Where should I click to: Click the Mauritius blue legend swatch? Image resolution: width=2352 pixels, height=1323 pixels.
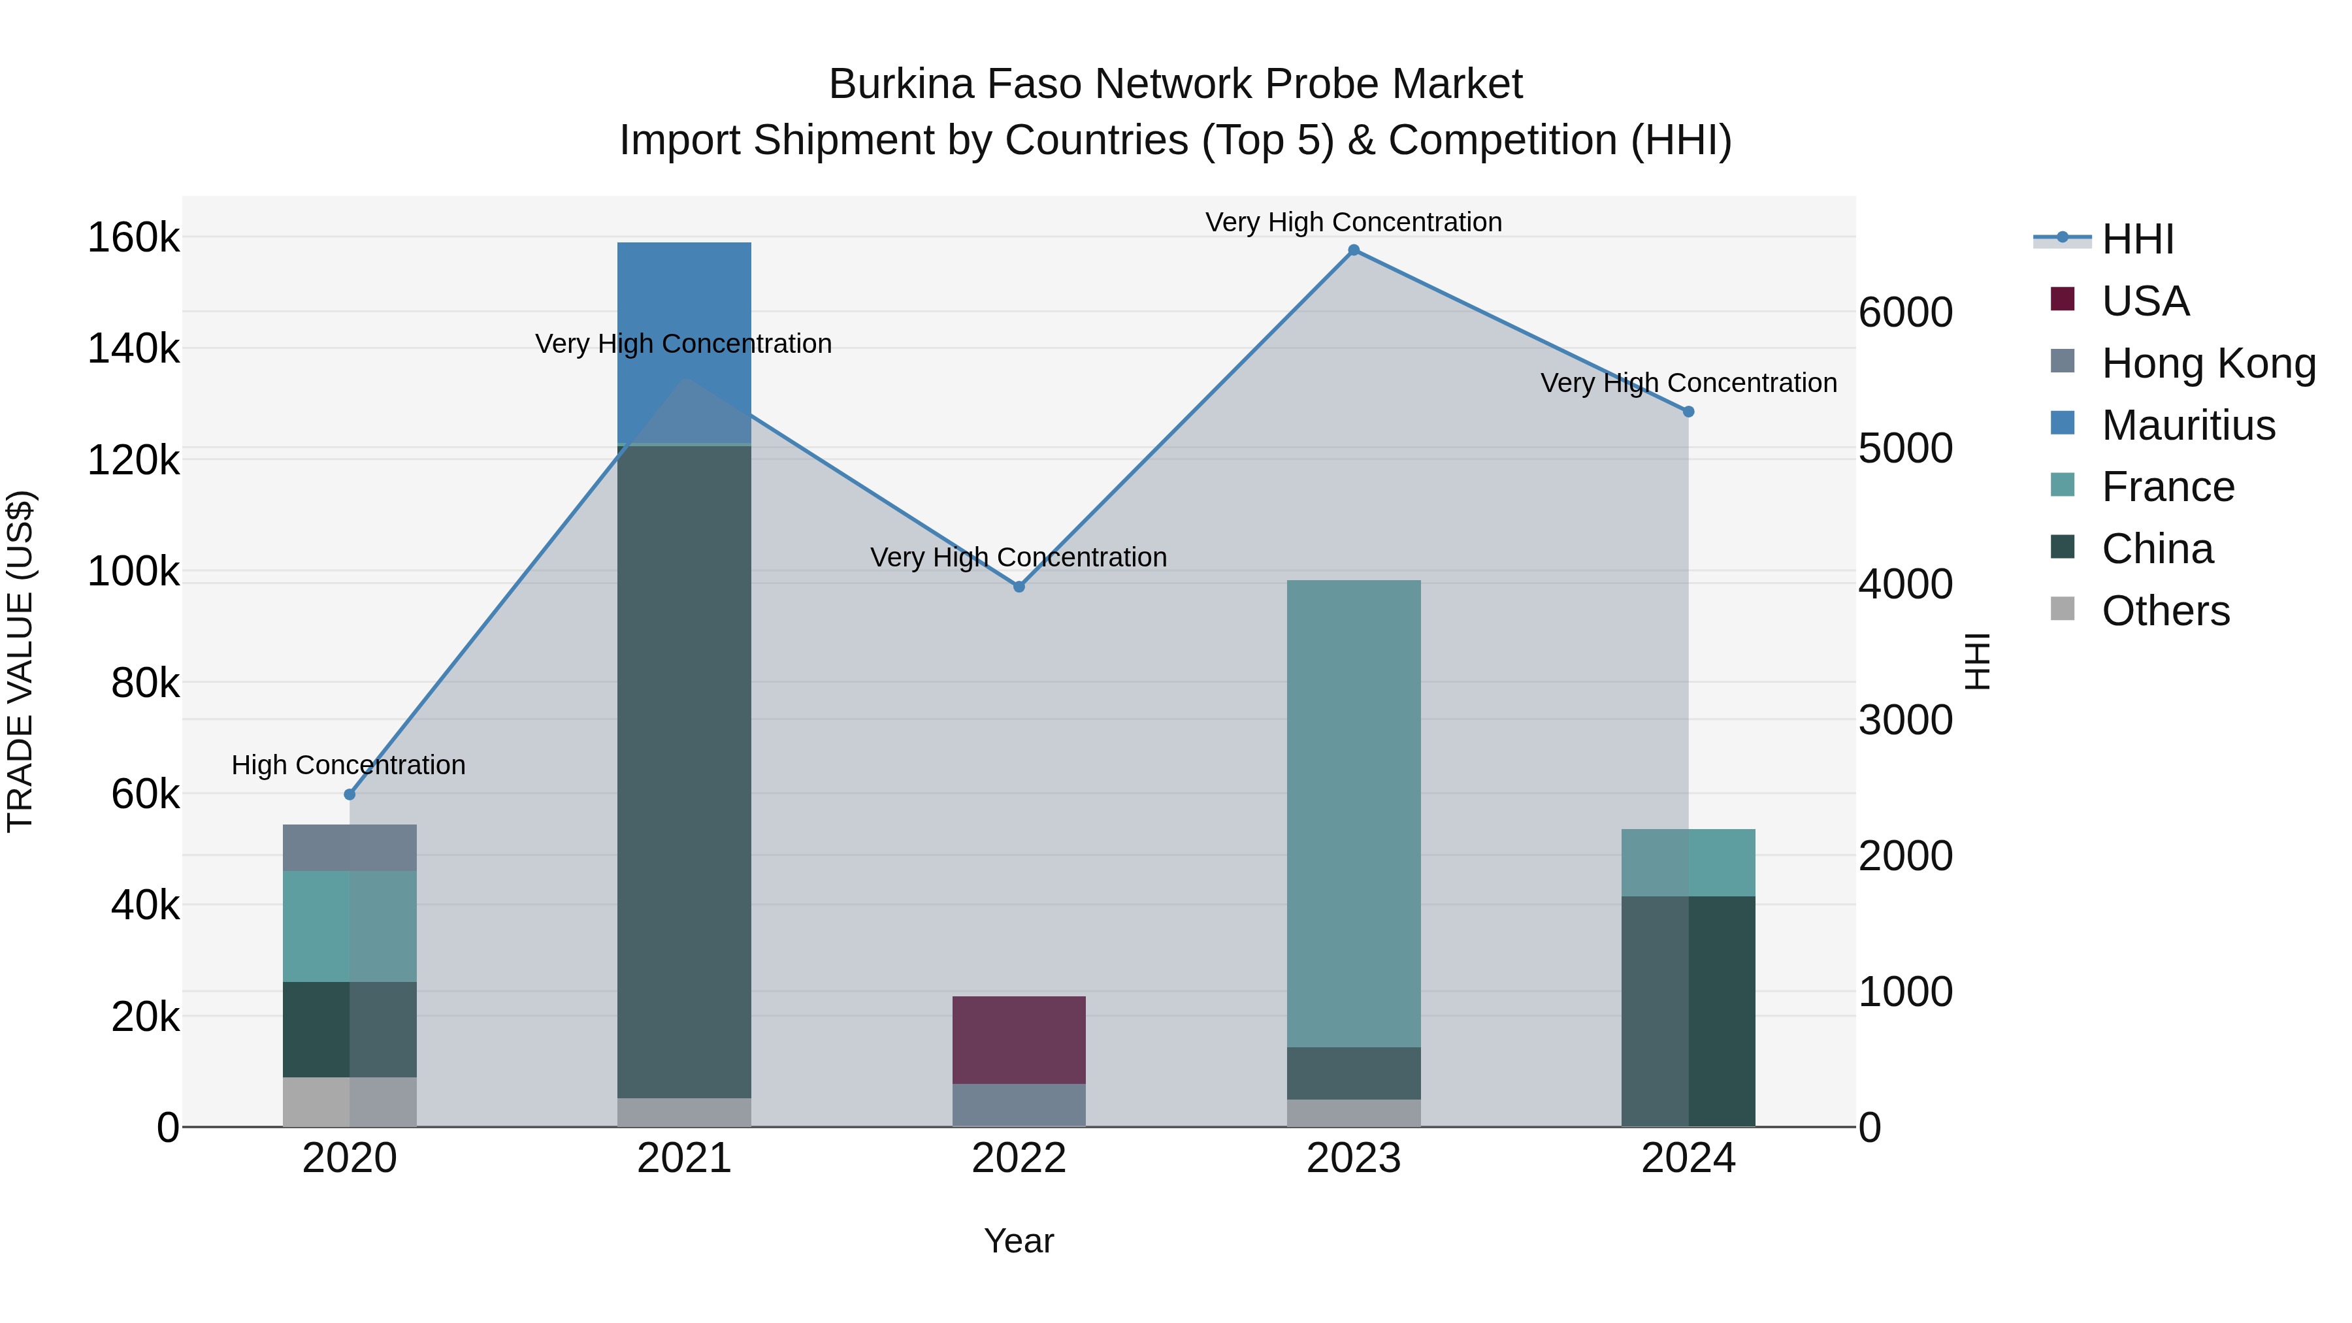pos(2063,423)
